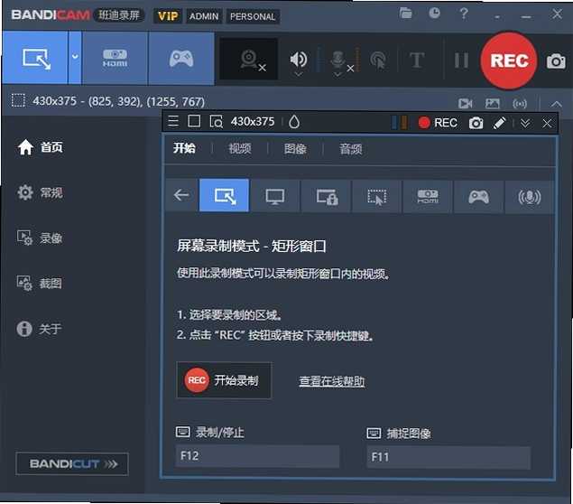Toggle text overlay T icon
This screenshot has height=504, width=573.
click(x=417, y=60)
